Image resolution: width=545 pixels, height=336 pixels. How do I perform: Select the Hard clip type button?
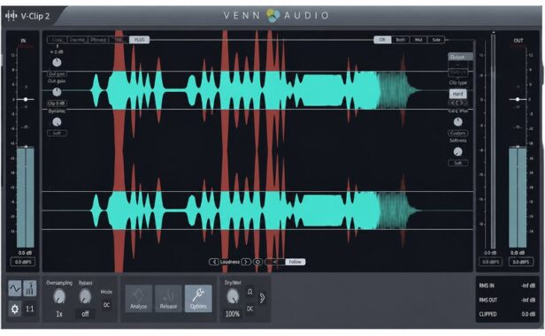457,94
